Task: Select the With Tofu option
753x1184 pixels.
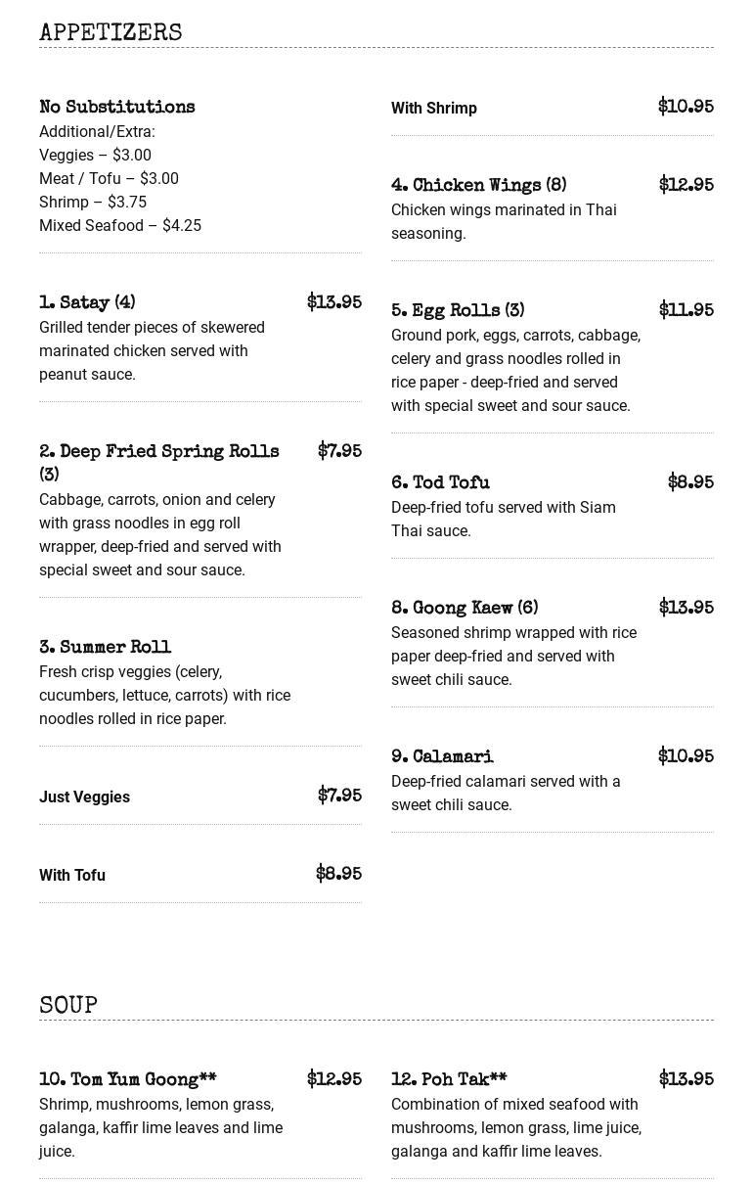Action: 72,876
